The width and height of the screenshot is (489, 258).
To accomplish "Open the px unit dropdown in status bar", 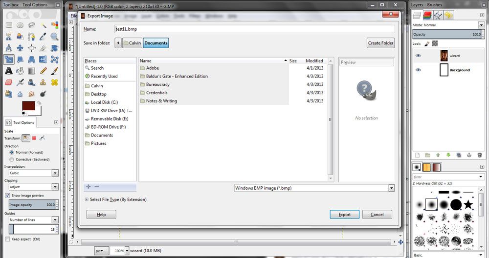I will (101, 251).
